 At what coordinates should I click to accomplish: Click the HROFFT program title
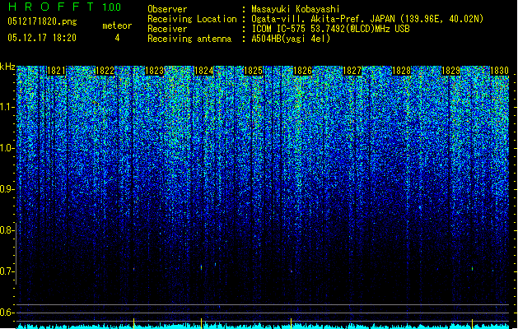coord(52,7)
